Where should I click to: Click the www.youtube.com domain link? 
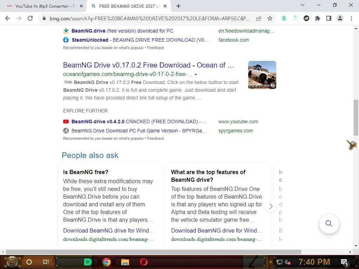238,122
